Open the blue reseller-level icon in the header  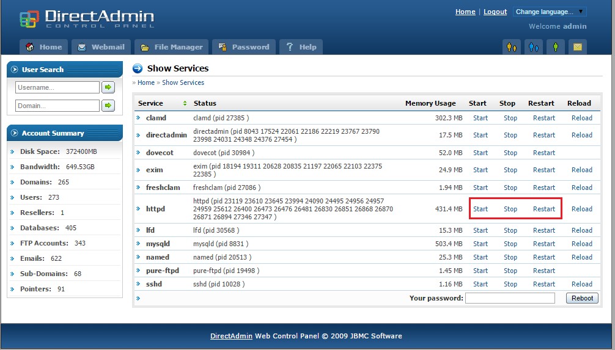coord(534,47)
